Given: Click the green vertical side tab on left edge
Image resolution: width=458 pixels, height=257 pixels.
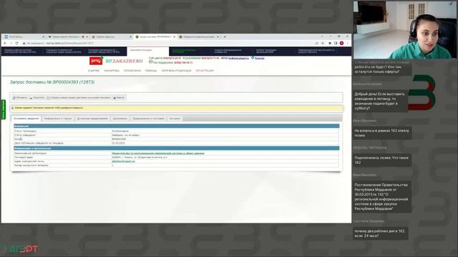Looking at the screenshot, I should click(x=3, y=109).
